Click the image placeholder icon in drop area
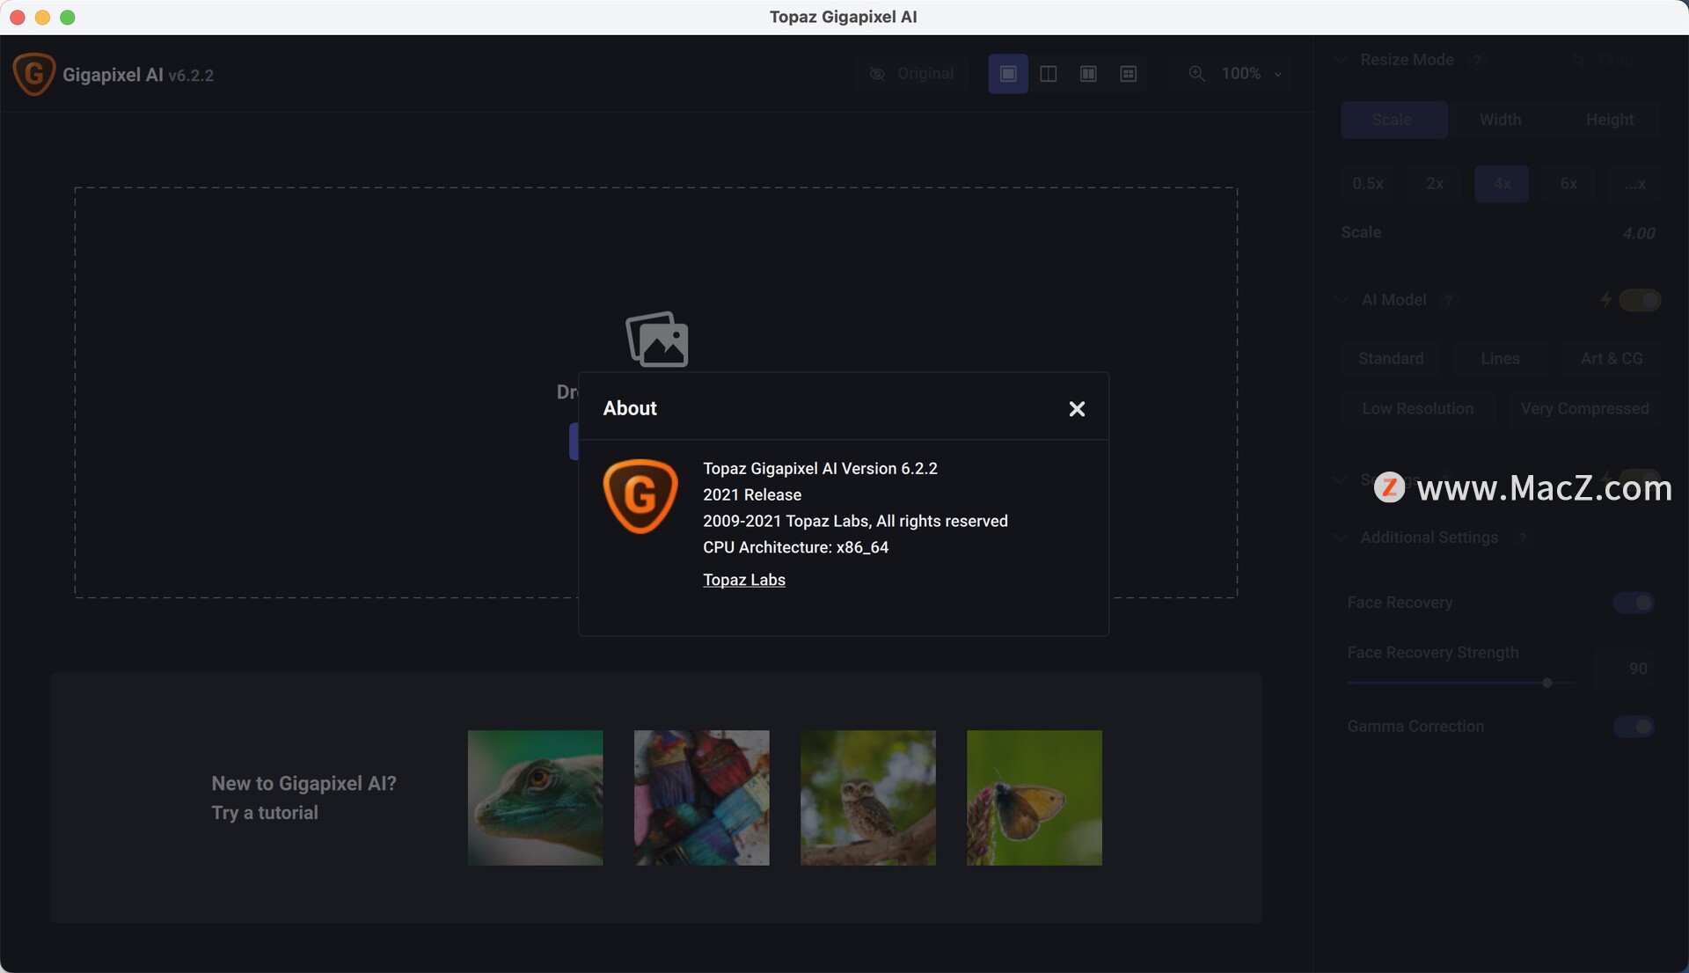Image resolution: width=1689 pixels, height=973 pixels. click(x=657, y=339)
